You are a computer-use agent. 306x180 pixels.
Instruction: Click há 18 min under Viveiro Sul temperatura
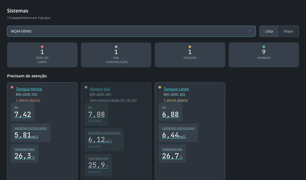point(95,171)
